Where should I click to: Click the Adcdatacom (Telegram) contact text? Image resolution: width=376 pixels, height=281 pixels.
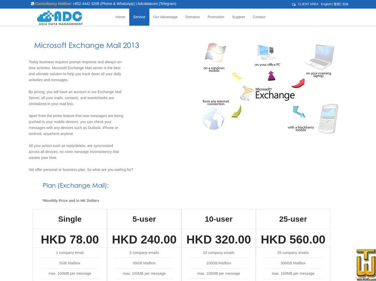point(157,4)
